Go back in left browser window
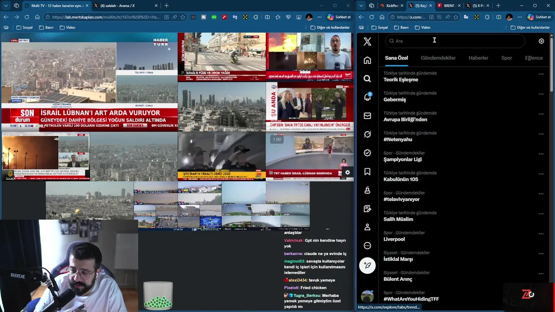The width and height of the screenshot is (555, 312). 6,17
